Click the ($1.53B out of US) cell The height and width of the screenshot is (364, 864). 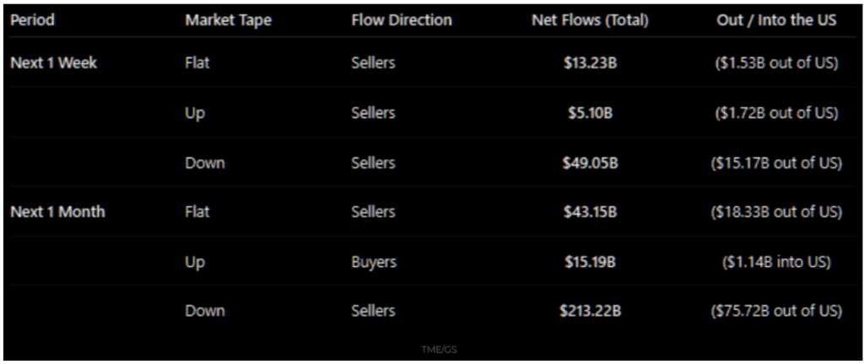coord(776,63)
